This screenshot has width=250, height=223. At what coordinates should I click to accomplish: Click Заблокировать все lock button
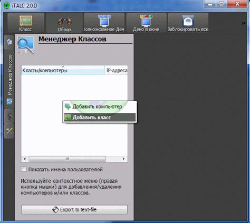pos(188,23)
